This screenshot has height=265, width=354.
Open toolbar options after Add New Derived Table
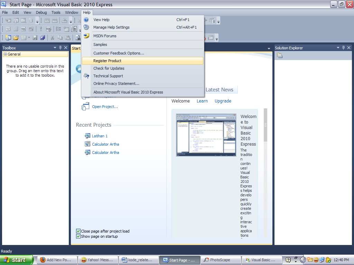point(80,30)
